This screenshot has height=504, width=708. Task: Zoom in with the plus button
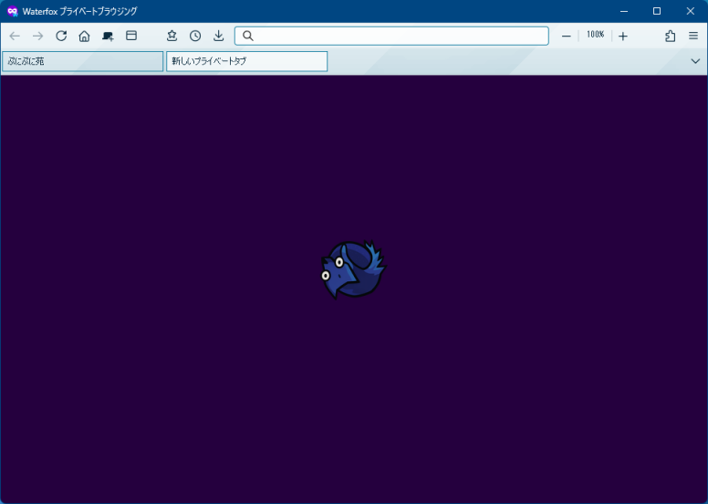(623, 36)
